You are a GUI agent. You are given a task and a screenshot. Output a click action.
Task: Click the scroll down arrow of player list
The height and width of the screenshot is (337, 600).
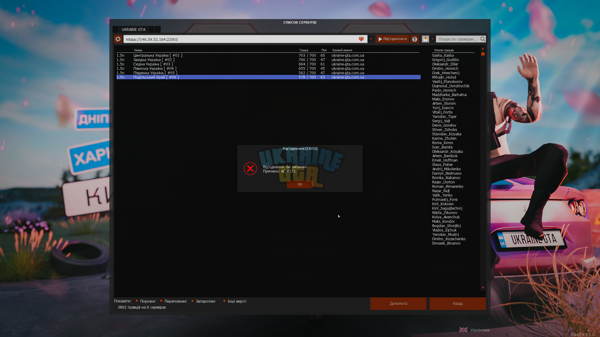click(x=483, y=288)
